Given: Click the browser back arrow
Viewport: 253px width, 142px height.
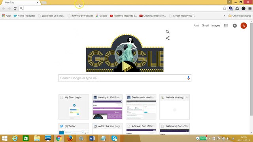Looking at the screenshot, I should point(4,8).
